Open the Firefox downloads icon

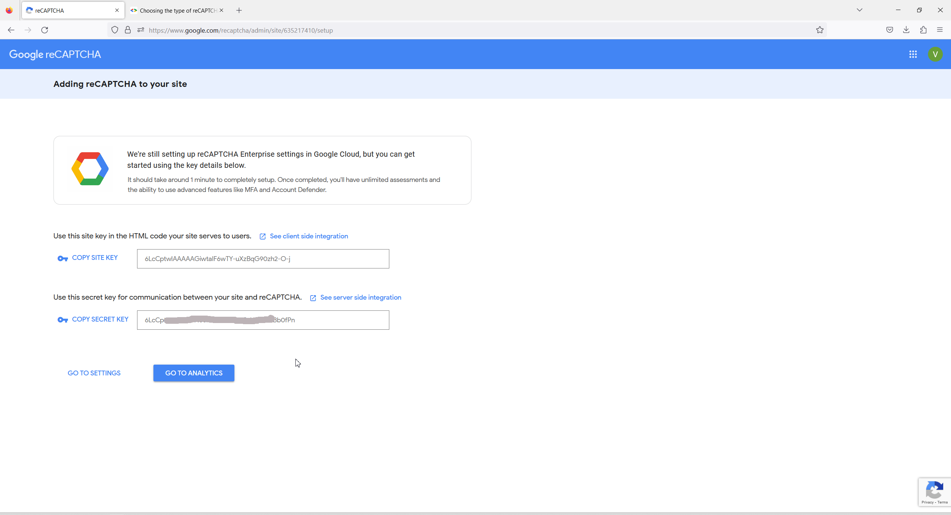coord(906,30)
